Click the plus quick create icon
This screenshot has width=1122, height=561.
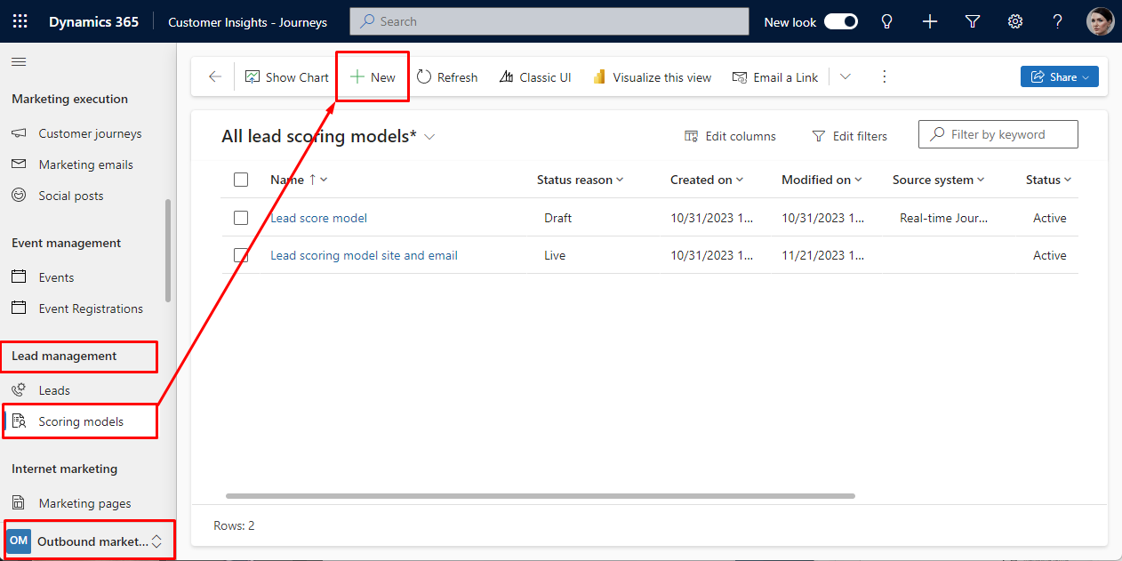[930, 21]
